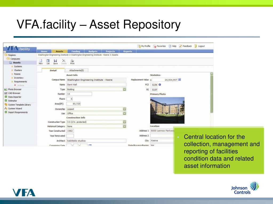Click Washington Engineering Institute breadcrumb root
This screenshot has width=273, height=204.
coord(53,55)
